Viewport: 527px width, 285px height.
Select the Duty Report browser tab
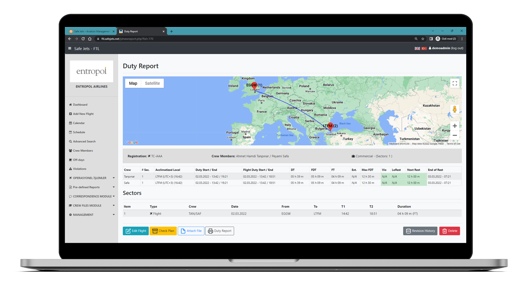point(140,31)
